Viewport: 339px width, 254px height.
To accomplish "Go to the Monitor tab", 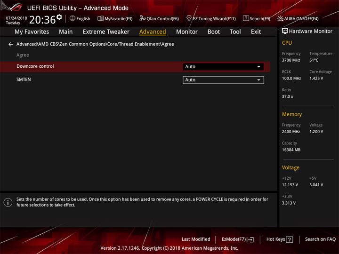I will pos(187,32).
